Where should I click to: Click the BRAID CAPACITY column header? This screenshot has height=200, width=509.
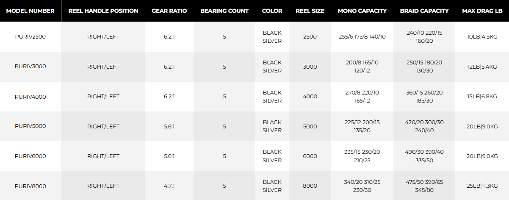click(x=424, y=11)
